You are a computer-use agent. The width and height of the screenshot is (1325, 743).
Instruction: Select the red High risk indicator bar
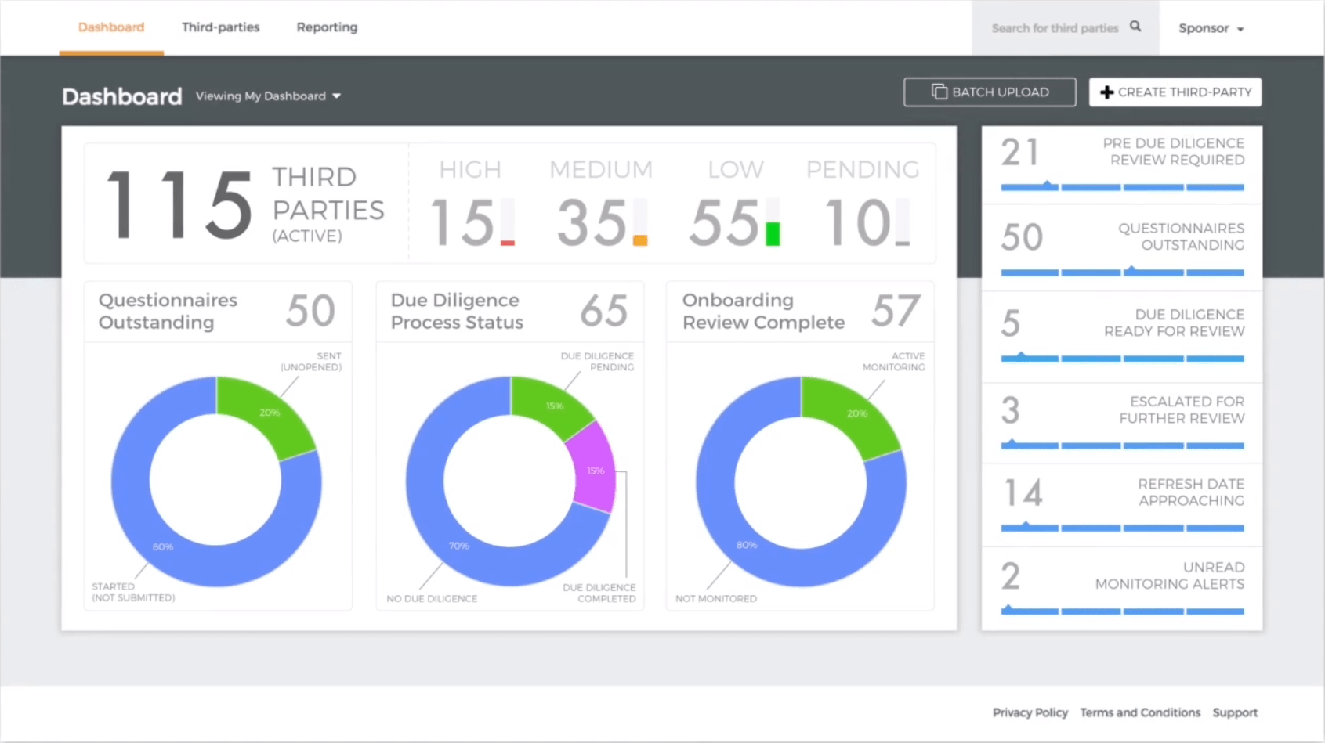point(507,243)
